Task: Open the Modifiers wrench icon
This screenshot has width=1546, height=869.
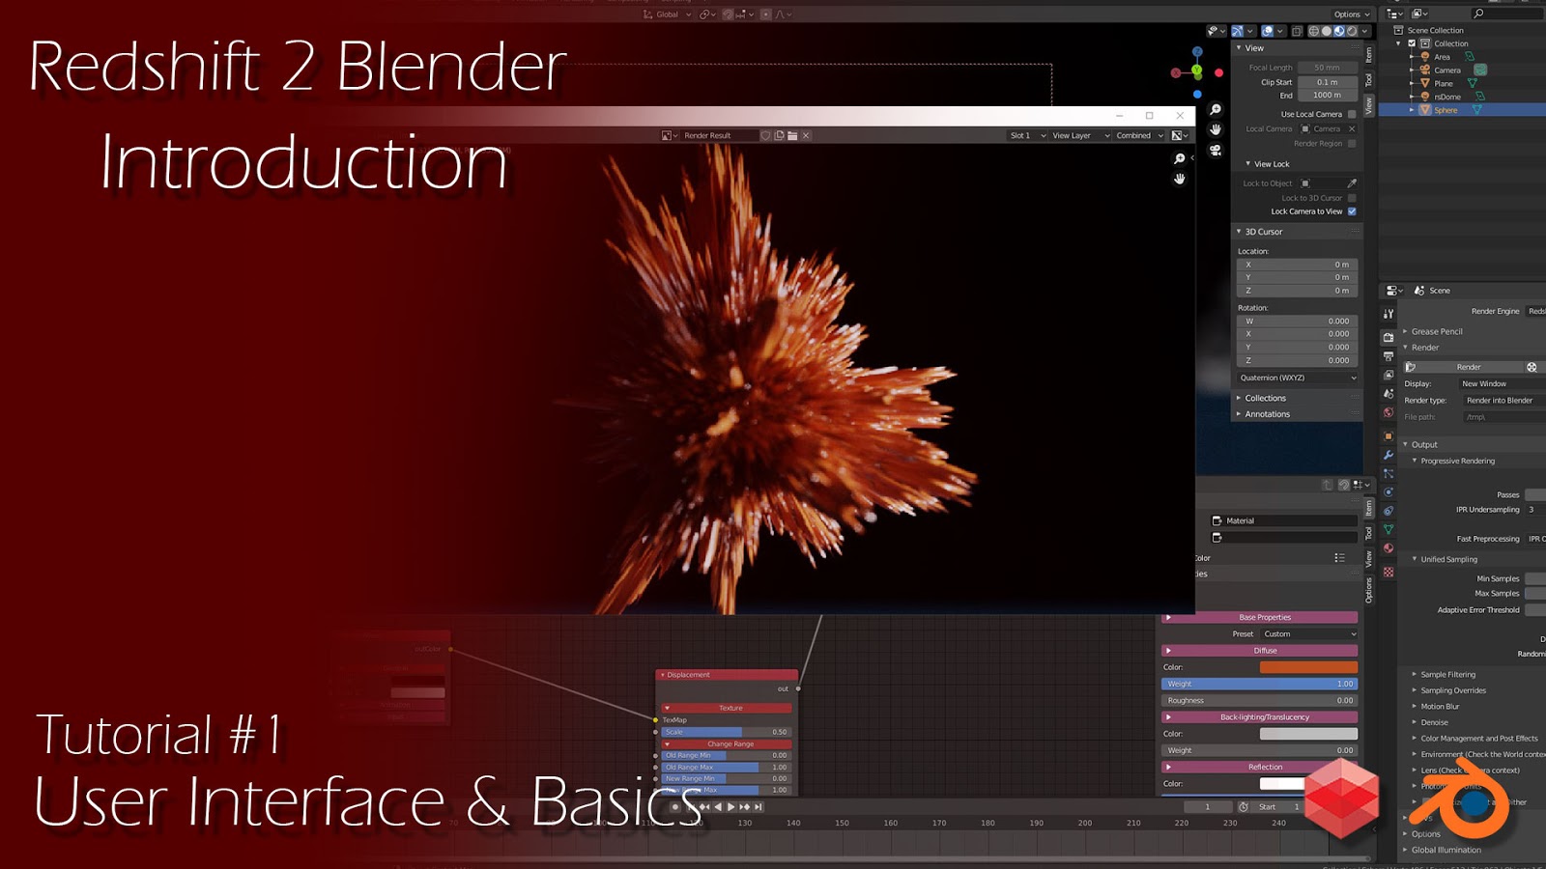Action: click(1389, 455)
